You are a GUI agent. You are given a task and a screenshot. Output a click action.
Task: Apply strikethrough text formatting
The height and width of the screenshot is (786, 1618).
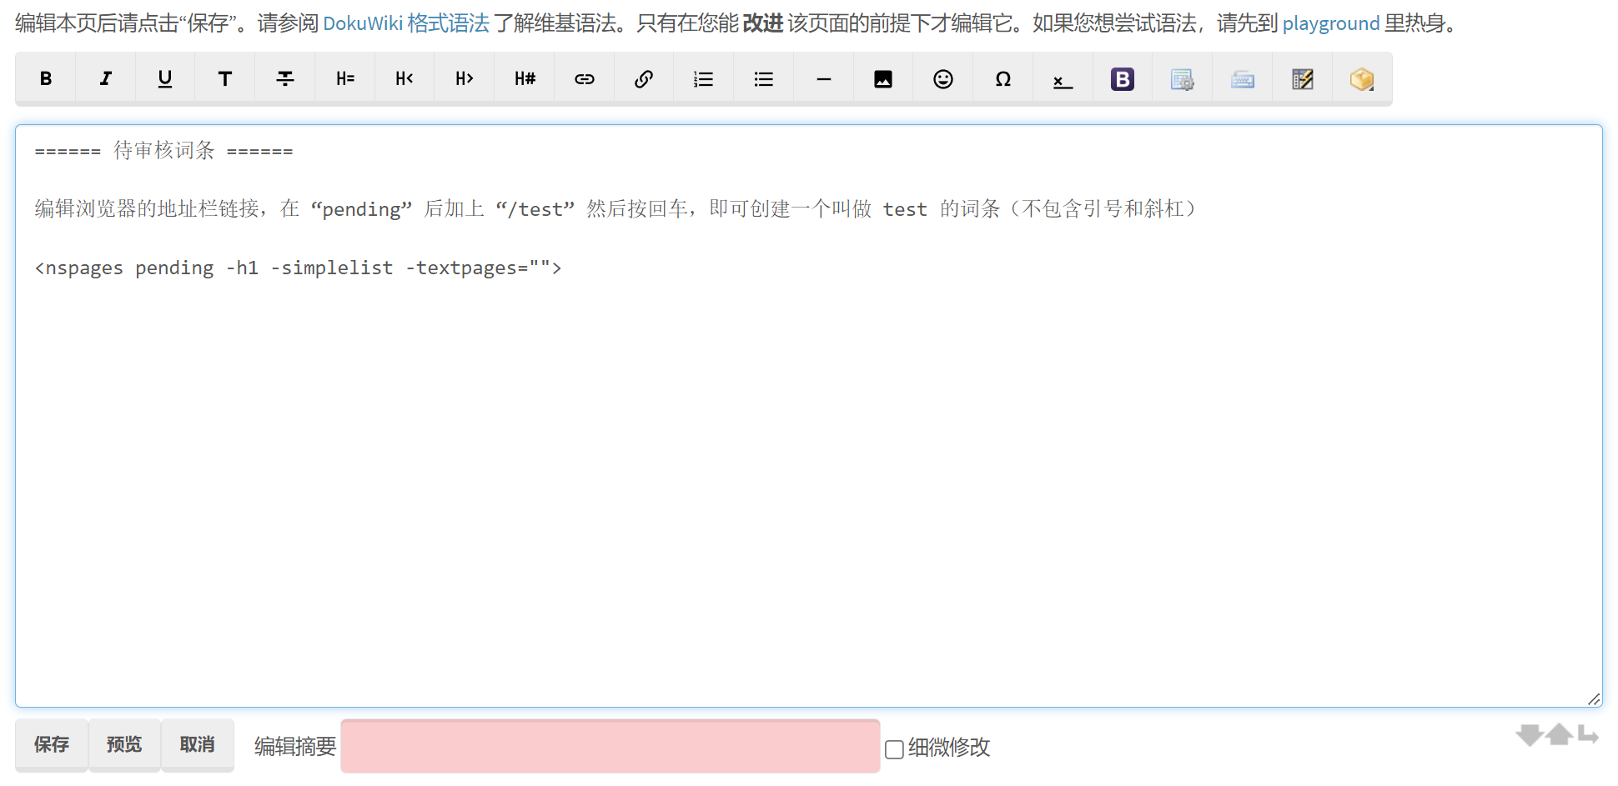coord(285,78)
